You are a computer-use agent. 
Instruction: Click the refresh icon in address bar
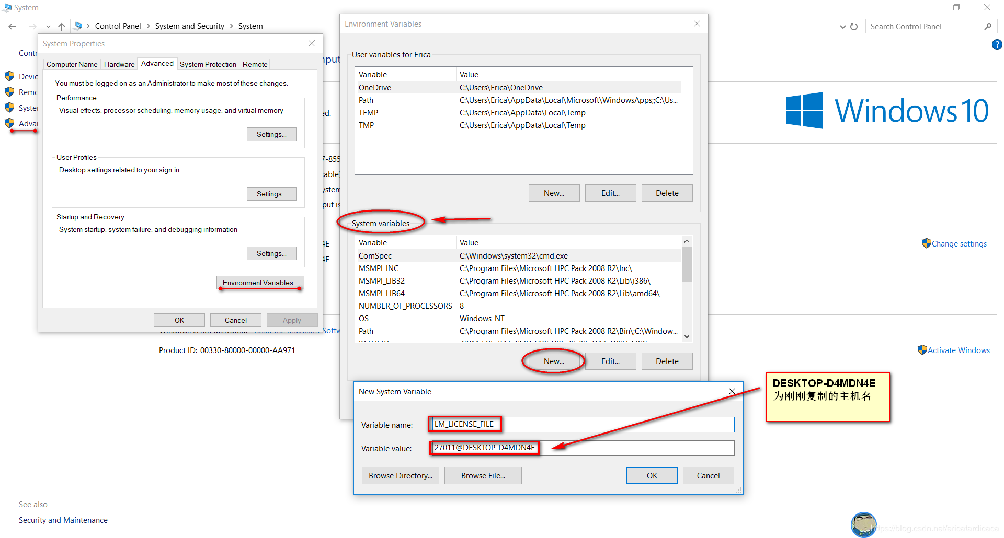854,27
